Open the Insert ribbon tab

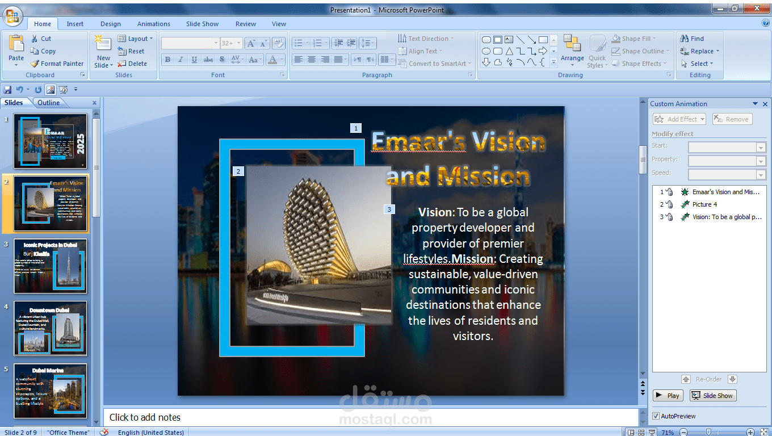click(x=75, y=24)
